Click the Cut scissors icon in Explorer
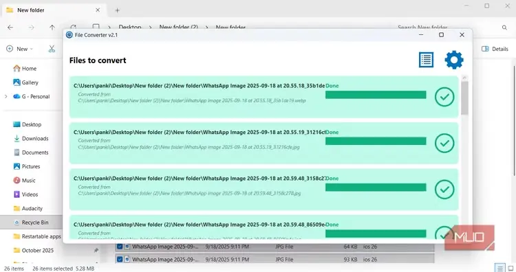The height and width of the screenshot is (272, 516). coord(52,49)
